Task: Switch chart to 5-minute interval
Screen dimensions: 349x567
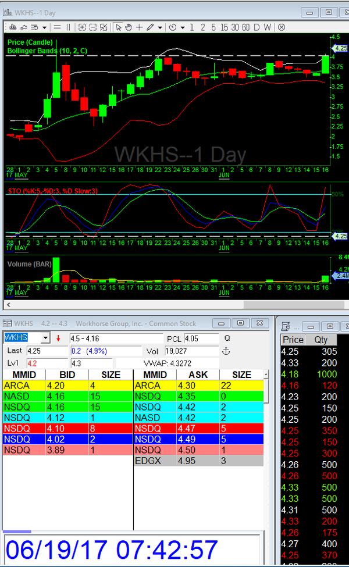Action: click(x=213, y=27)
